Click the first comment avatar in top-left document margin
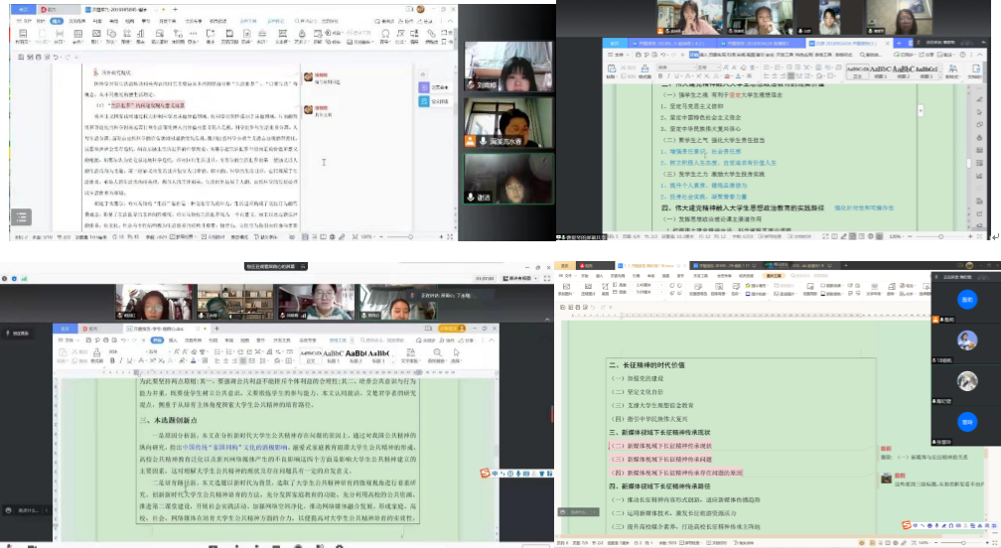The image size is (1001, 548). pos(308,76)
